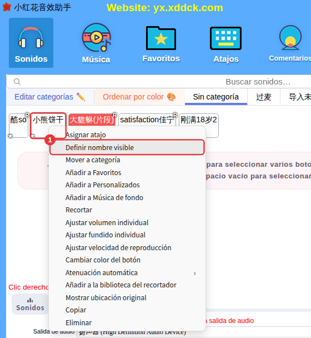311x338 pixels.
Task: Select Mover a categoría
Action: (127, 160)
